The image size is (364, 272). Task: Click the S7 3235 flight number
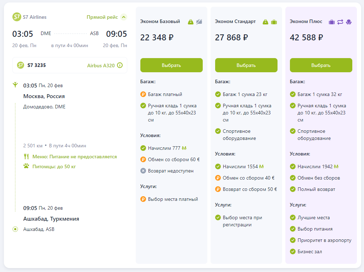37,65
